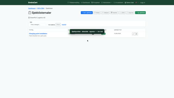Create new with Ny sjekkliste button
The height and width of the screenshot is (98, 174).
tap(140, 13)
